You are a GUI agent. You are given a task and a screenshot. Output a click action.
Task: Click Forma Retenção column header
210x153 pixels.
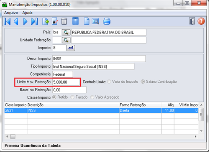[x=140, y=105]
